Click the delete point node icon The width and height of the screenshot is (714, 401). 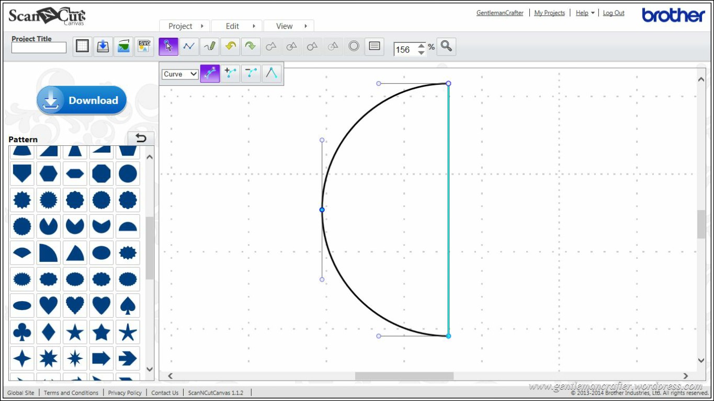point(251,74)
